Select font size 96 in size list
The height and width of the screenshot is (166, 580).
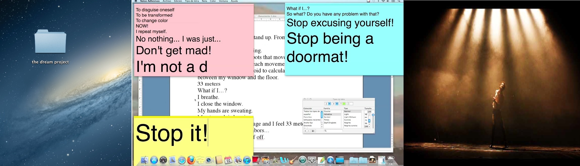[x=366, y=123]
